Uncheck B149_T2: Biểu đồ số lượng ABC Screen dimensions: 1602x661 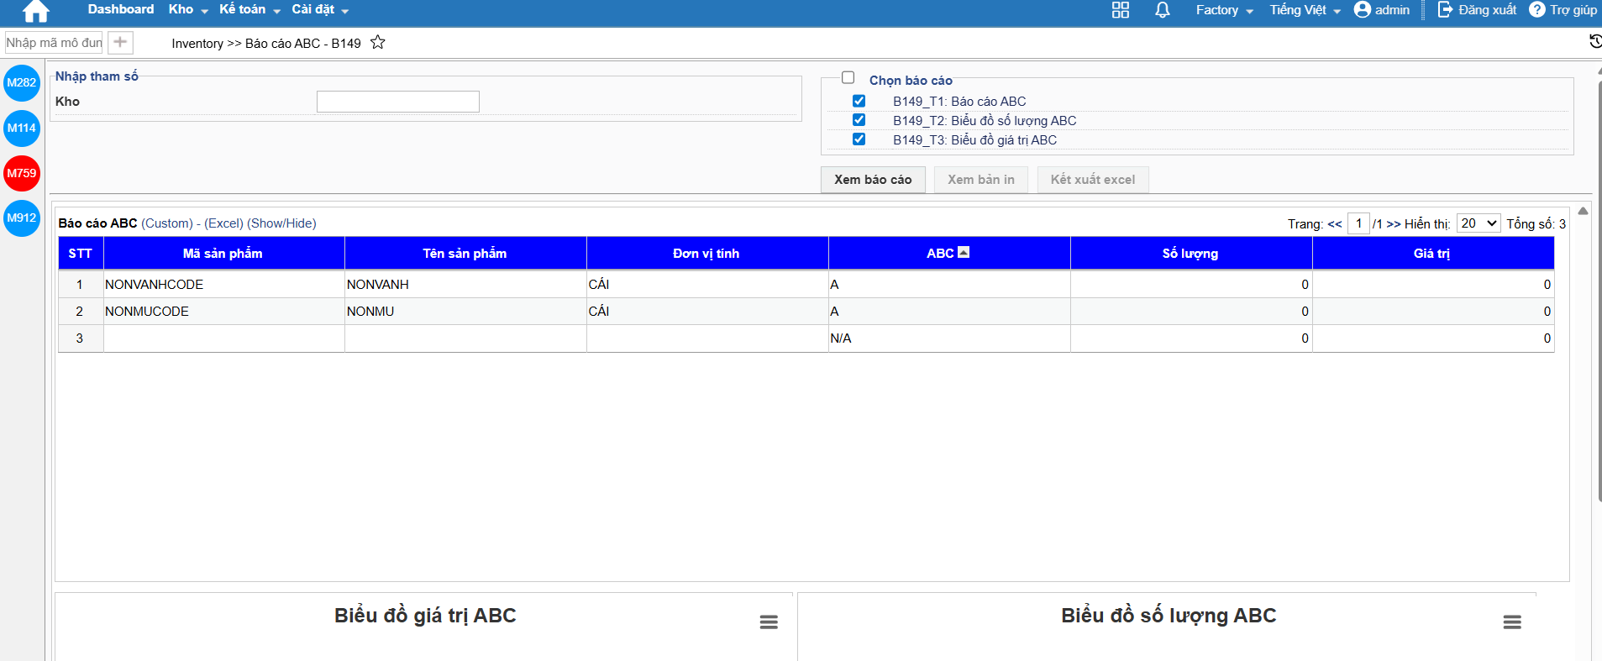(x=859, y=120)
